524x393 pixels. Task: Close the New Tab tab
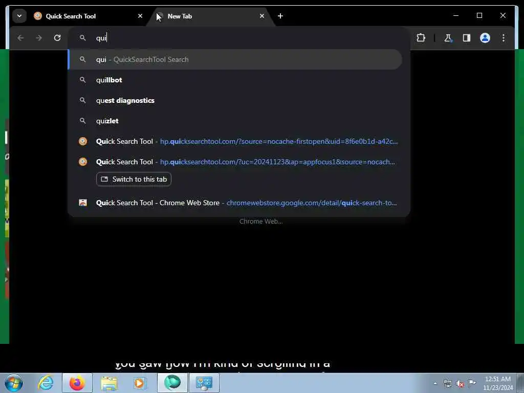click(x=262, y=16)
